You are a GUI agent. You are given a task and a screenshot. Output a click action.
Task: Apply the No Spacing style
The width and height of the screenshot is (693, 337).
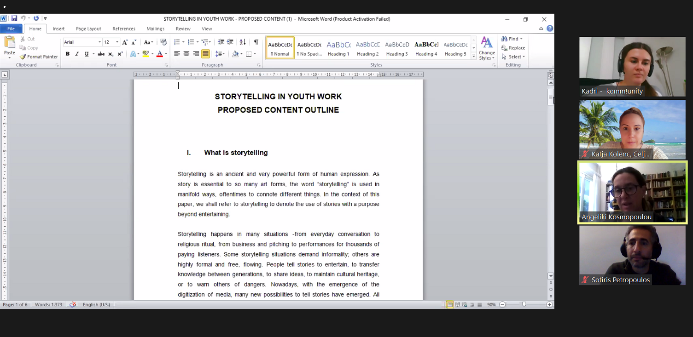click(x=309, y=48)
